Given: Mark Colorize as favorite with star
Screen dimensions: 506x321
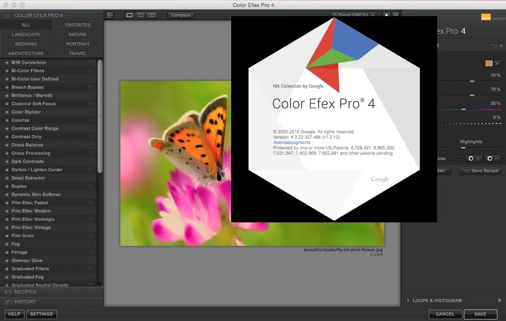Looking at the screenshot, I should click(7, 120).
